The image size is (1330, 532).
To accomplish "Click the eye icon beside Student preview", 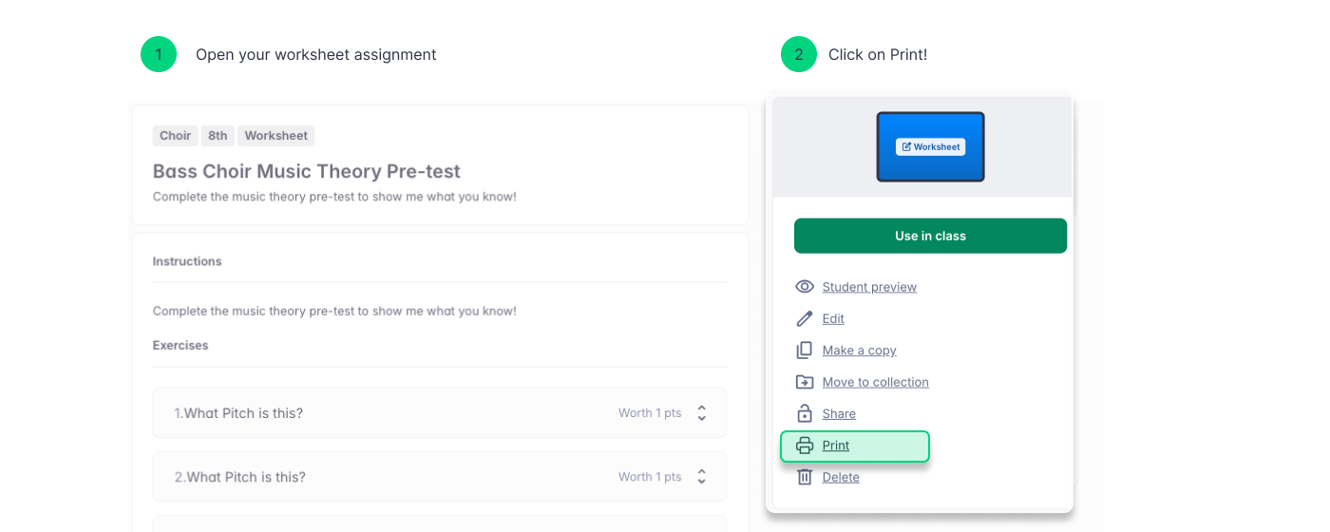I will [805, 287].
